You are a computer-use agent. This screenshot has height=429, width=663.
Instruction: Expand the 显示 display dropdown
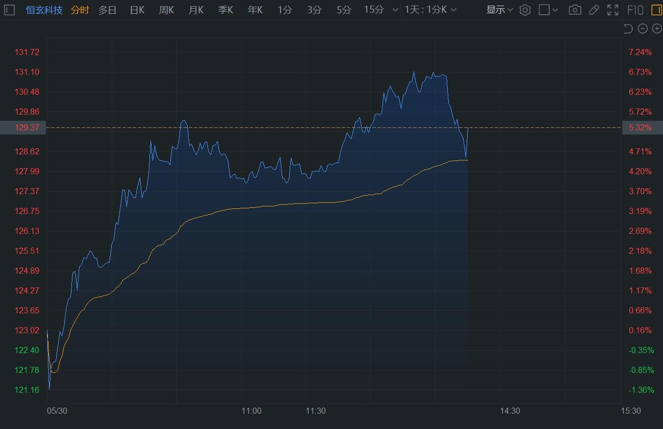pos(499,10)
